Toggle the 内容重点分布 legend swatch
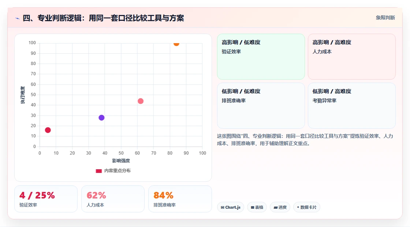Viewport: 410px width, 227px height. (x=99, y=171)
